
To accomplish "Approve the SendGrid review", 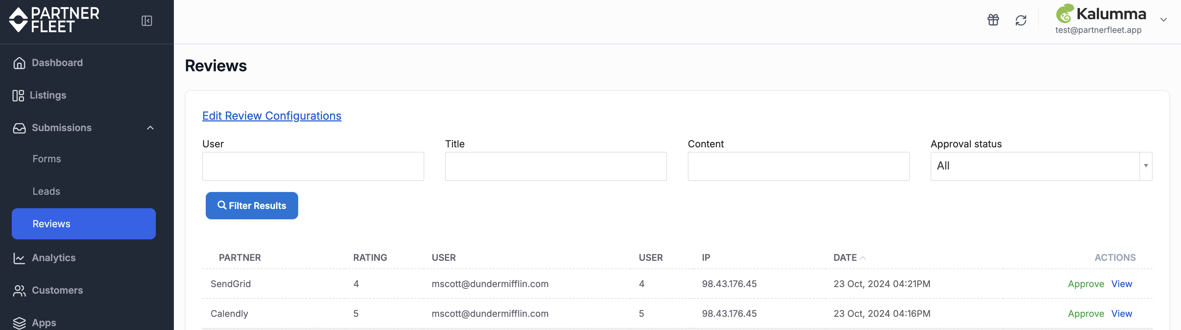I will pyautogui.click(x=1086, y=284).
